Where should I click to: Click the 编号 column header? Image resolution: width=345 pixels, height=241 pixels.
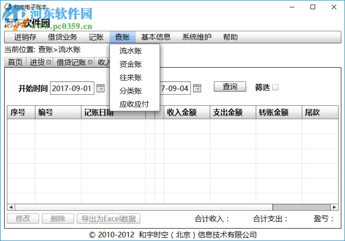point(58,112)
